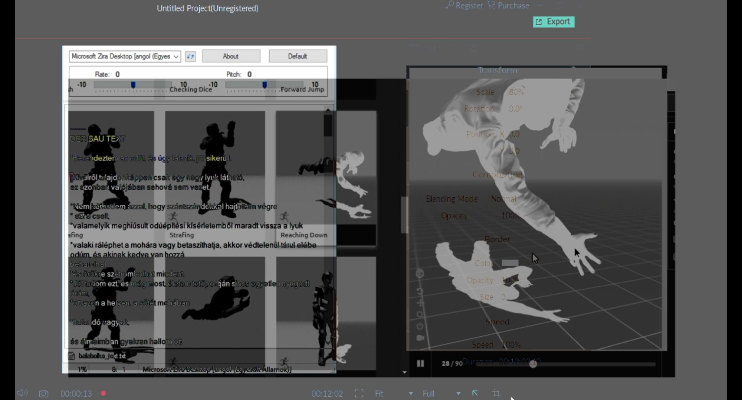Click scroll-up arrow of Balabolka text area
The width and height of the screenshot is (742, 400).
(328, 110)
